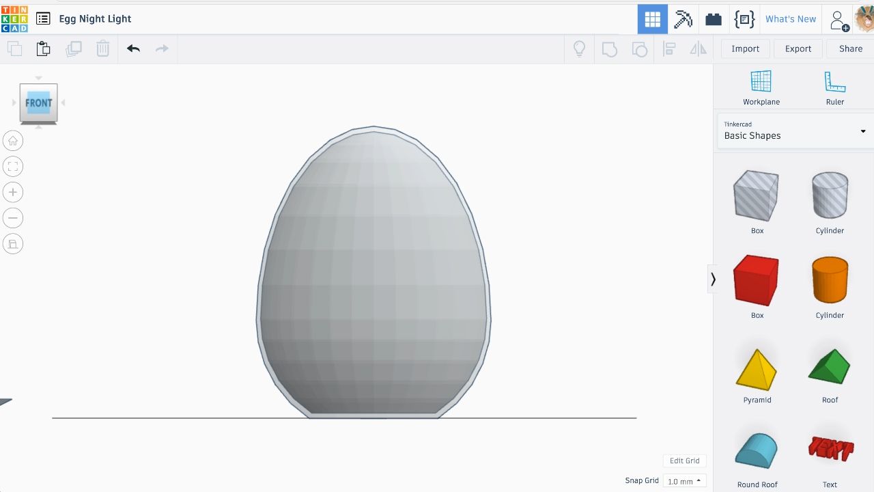
Task: Open the What's New link
Action: coord(791,19)
